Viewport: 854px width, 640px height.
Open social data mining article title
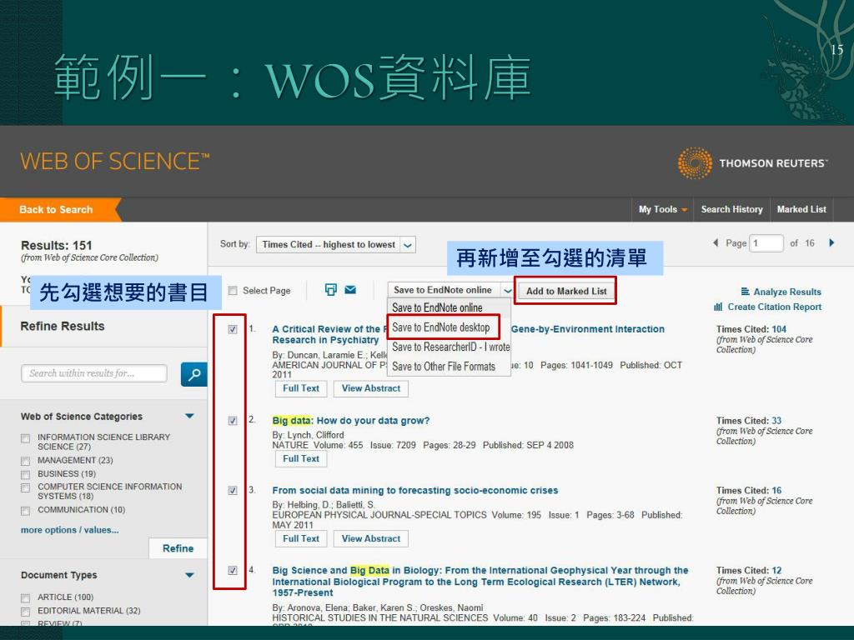point(415,490)
